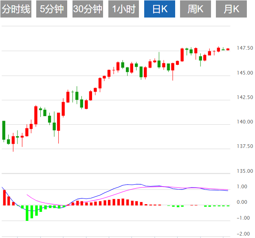Click the 137.50 price axis label
This screenshot has width=255, height=238.
(x=245, y=146)
